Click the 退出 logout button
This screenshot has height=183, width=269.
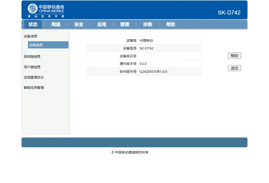click(234, 68)
